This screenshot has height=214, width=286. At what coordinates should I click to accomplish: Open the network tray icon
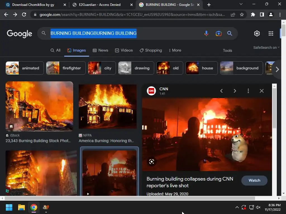[x=252, y=207]
